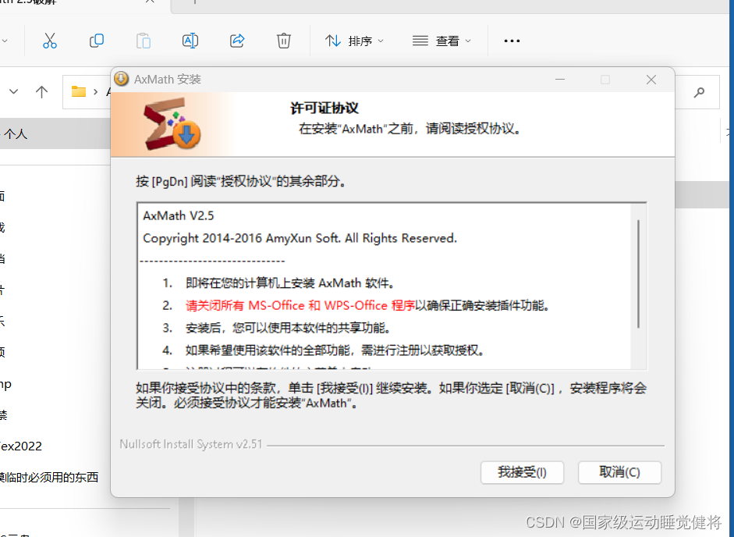
Task: Expand the address bar history chevron
Action: [13, 91]
